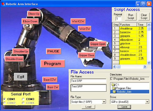Select the baseccw function cell

pyautogui.click(x=128, y=32)
